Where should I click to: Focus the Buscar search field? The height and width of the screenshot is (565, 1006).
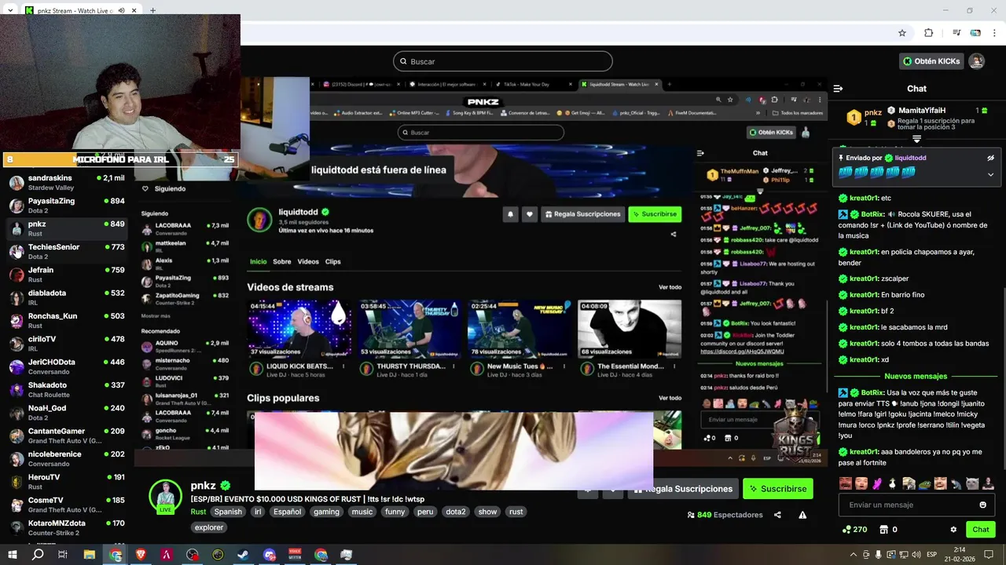click(503, 61)
